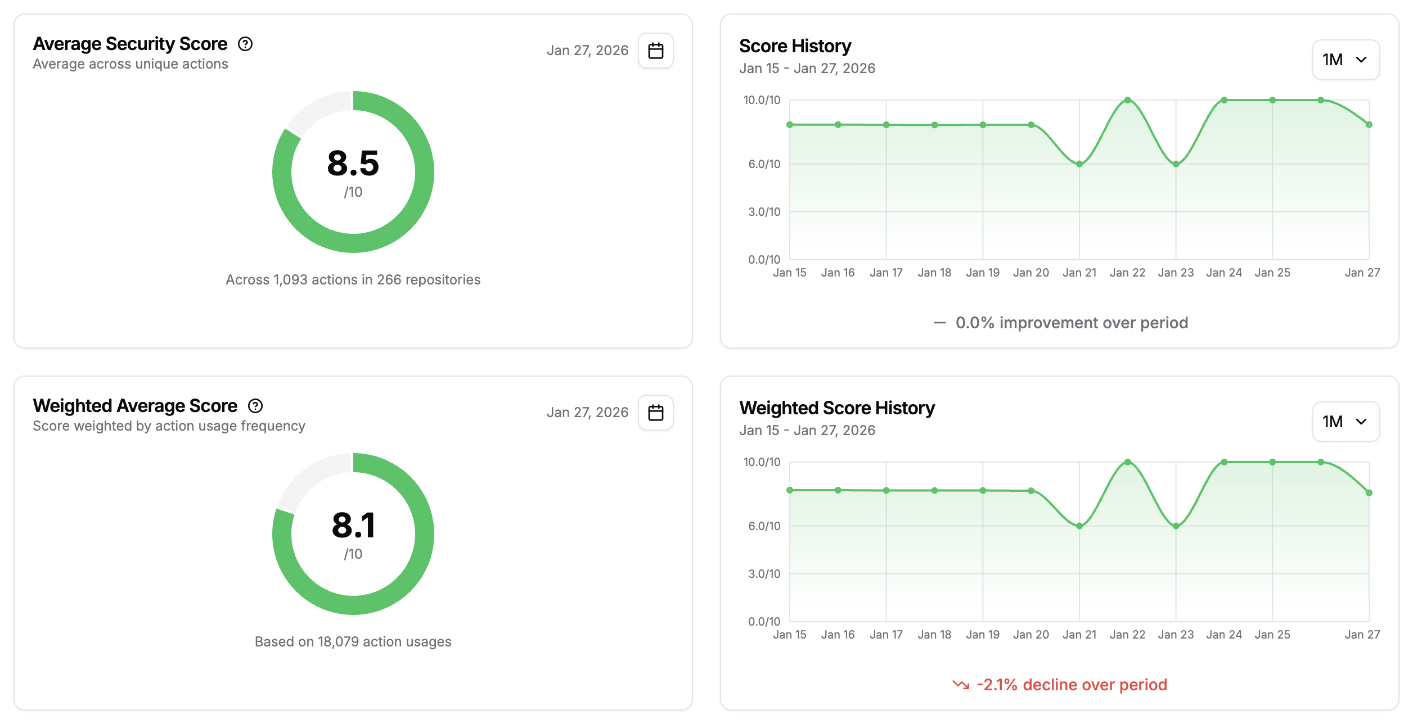
Task: Select Jan 15 point in Weighted Score History
Action: [x=790, y=490]
